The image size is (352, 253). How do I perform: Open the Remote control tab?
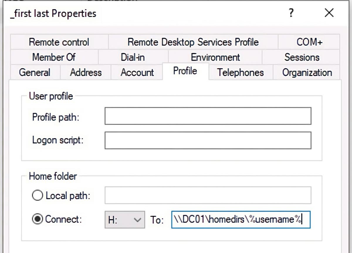pyautogui.click(x=59, y=42)
